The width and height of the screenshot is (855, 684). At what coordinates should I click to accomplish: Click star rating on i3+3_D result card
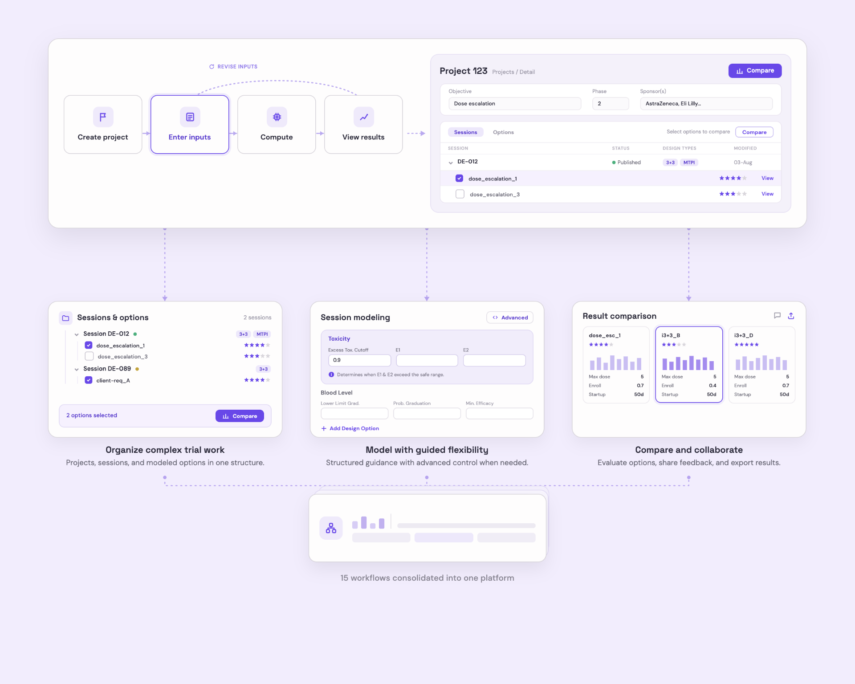click(x=747, y=344)
